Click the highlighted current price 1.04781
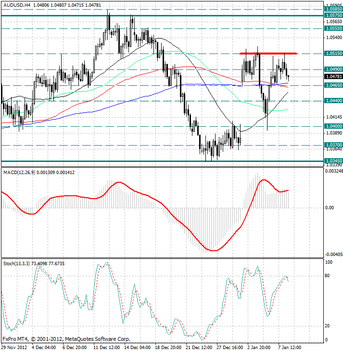Image resolution: width=343 pixels, height=351 pixels. (333, 76)
